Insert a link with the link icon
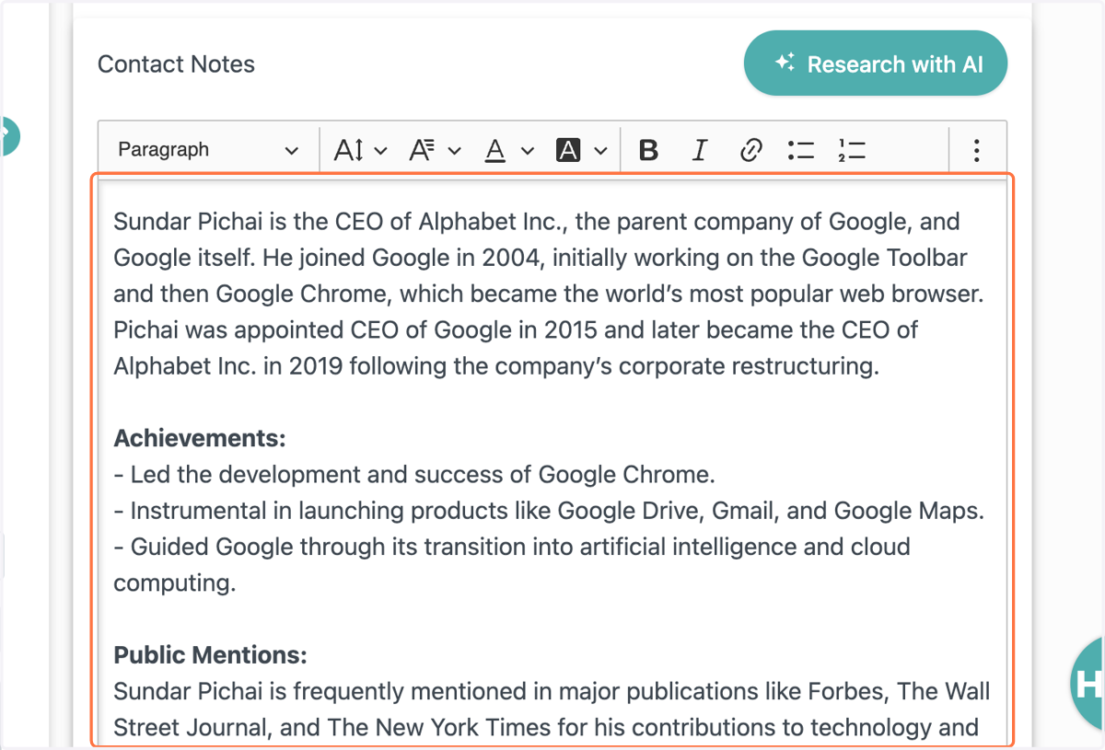The height and width of the screenshot is (750, 1105). tap(750, 149)
